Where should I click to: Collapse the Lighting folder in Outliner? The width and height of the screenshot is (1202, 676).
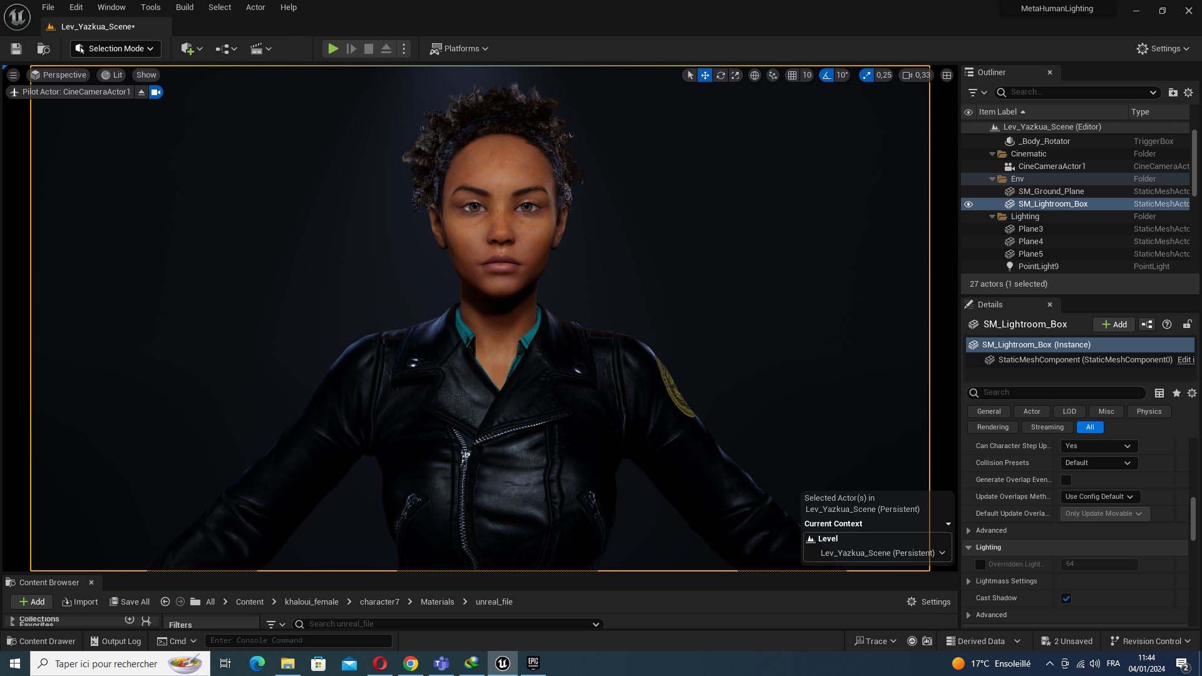tap(992, 217)
